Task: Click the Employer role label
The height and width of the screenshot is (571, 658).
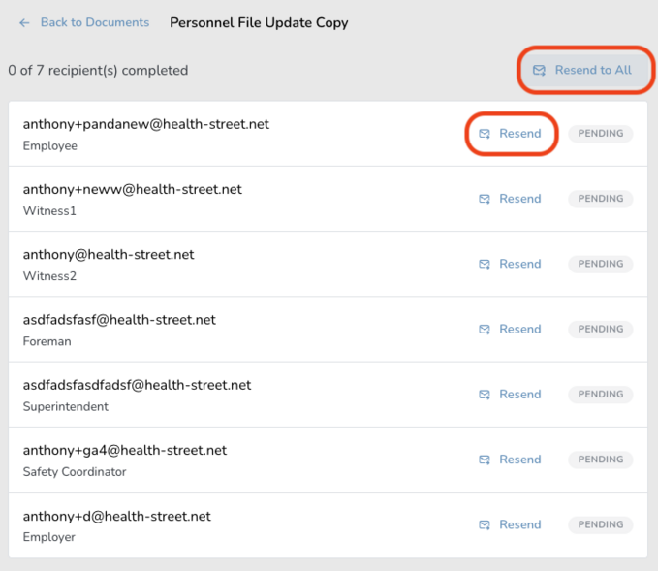Action: tap(49, 537)
